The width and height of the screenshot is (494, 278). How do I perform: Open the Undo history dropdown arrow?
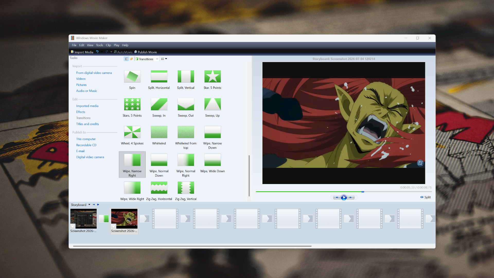click(102, 52)
